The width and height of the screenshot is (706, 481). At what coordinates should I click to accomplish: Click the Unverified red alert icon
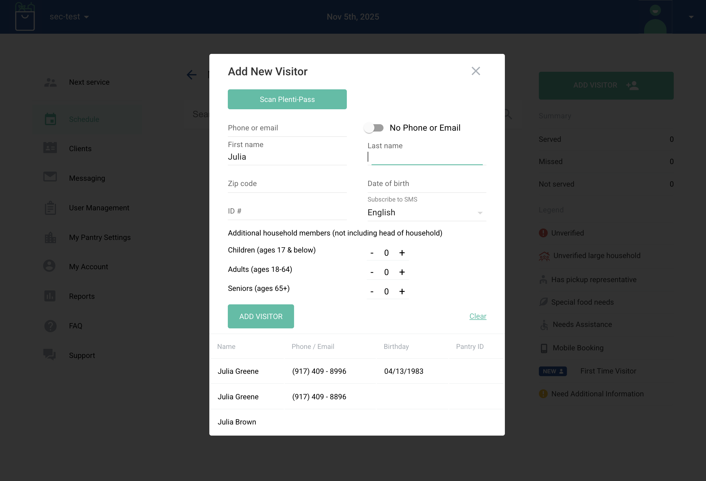(543, 233)
